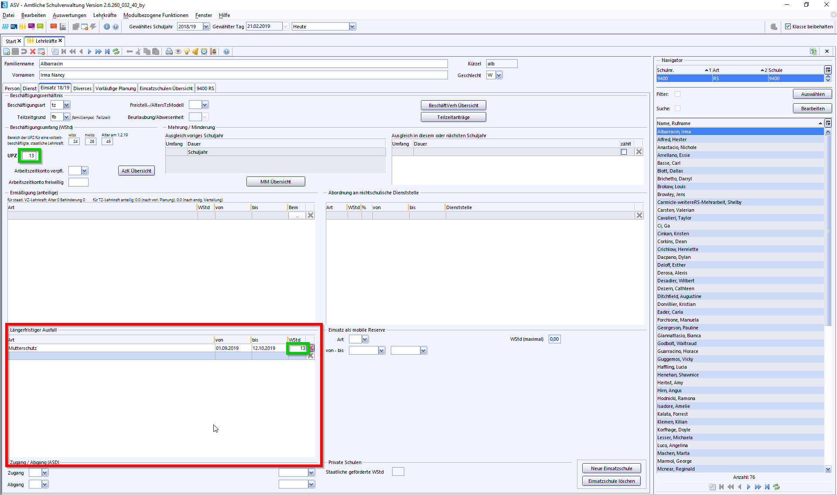Click the printer icon in the toolbar

(169, 51)
